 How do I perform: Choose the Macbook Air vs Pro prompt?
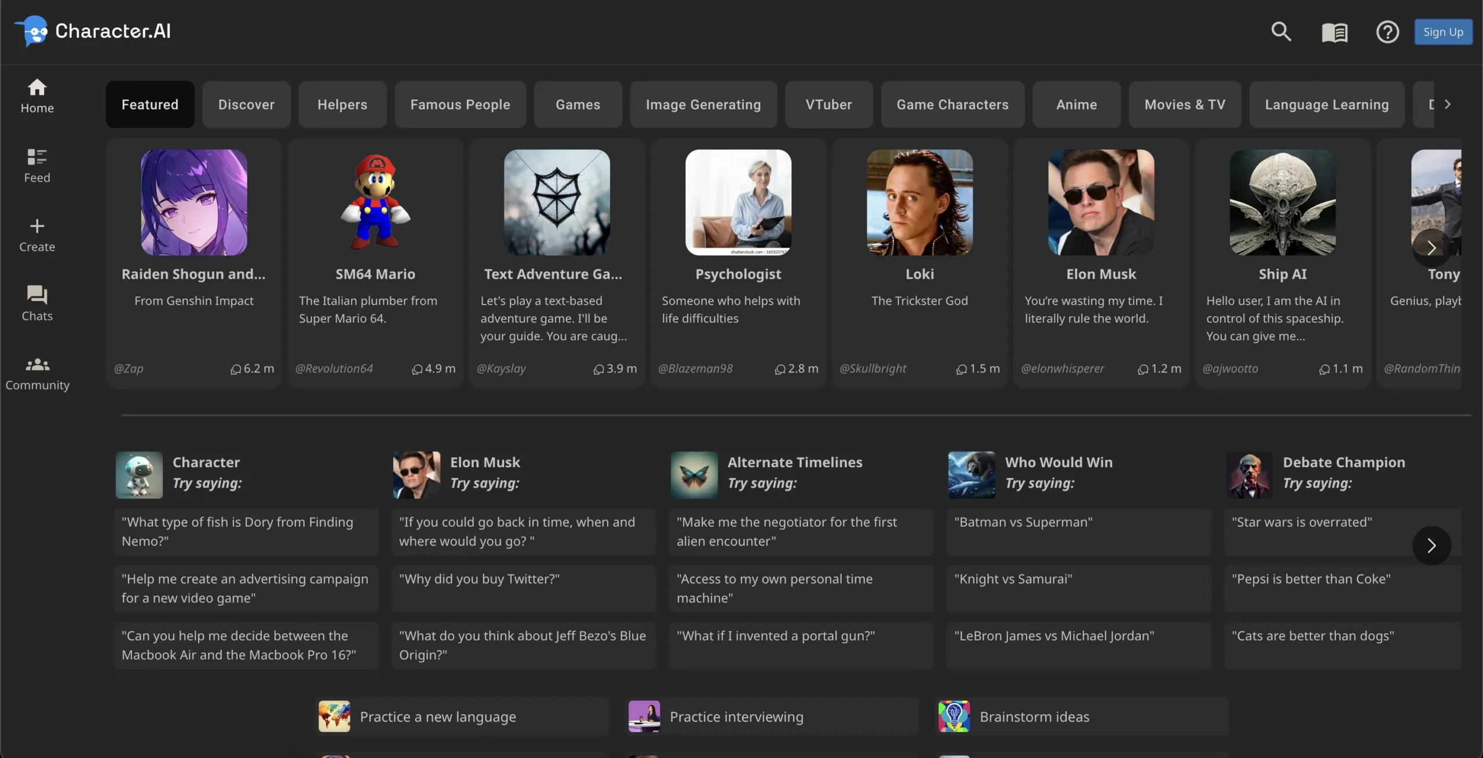[246, 645]
